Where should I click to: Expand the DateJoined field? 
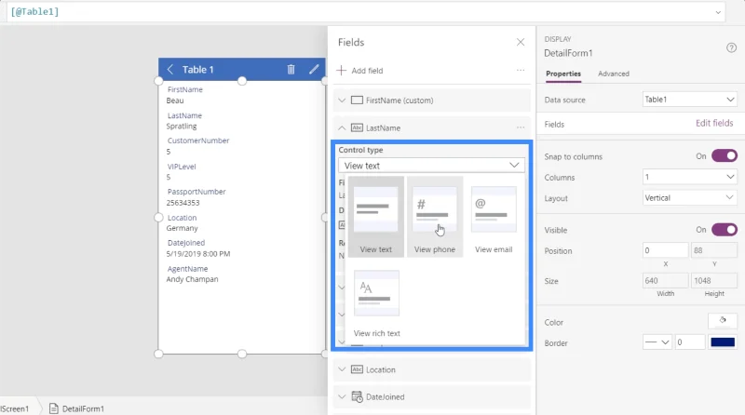[x=342, y=396]
